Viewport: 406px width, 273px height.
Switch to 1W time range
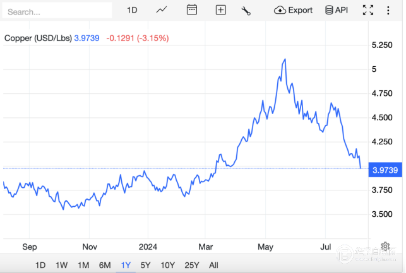coord(62,265)
